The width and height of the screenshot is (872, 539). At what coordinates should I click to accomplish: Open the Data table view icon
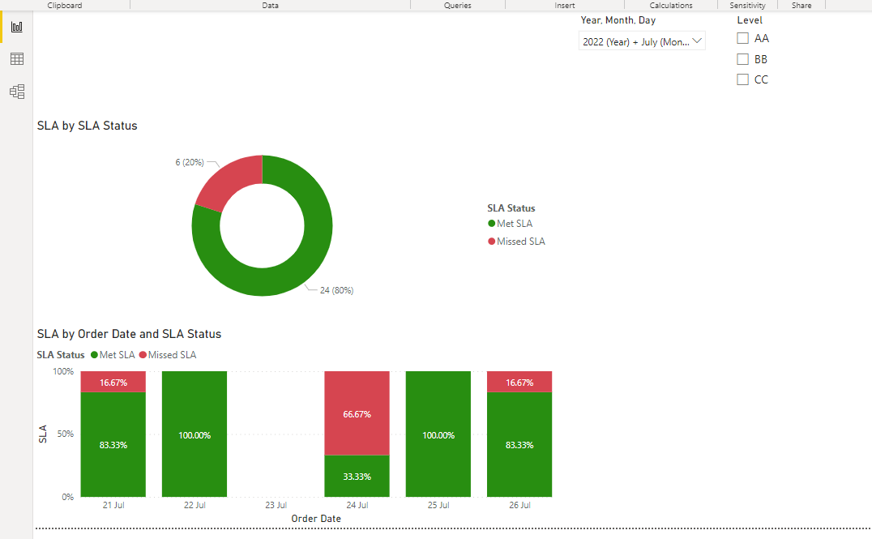pyautogui.click(x=17, y=59)
